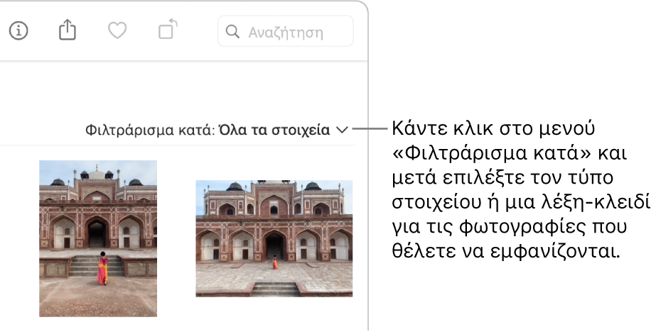Select the portrait photo with woman in sari
656x332 pixels.
[x=98, y=238]
